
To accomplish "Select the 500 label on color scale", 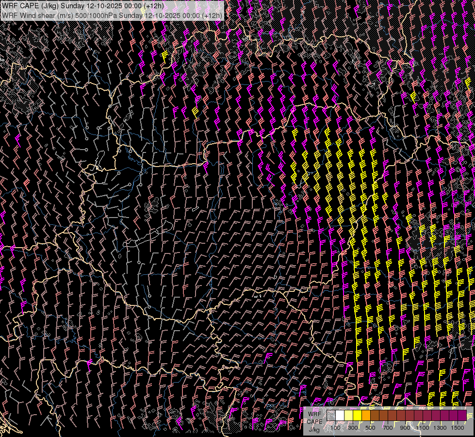I will point(370,428).
